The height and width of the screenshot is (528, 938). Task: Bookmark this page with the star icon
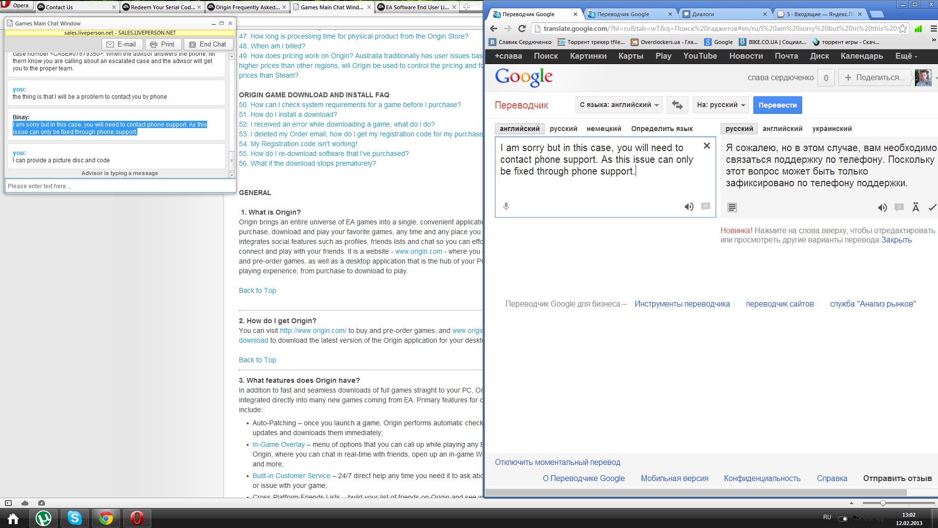903,28
